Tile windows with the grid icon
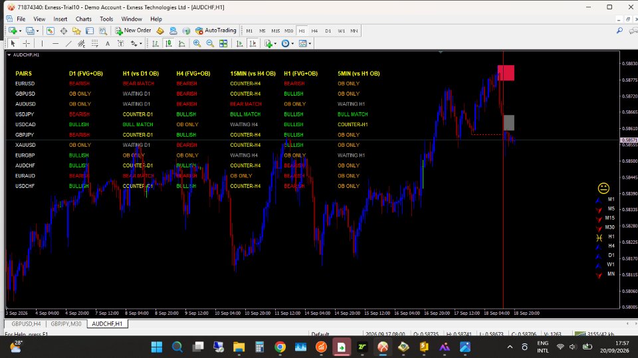Screen dimensions: 638x358 223,44
